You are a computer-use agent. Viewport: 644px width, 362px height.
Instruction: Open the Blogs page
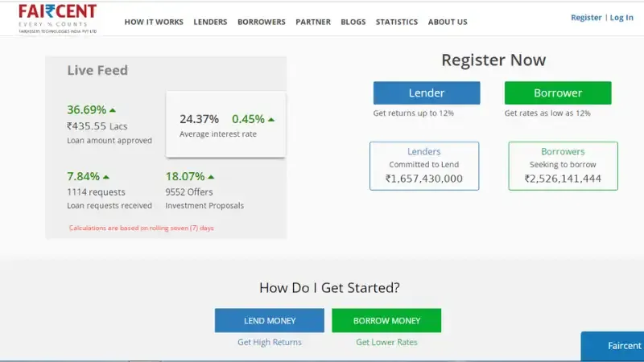point(353,23)
